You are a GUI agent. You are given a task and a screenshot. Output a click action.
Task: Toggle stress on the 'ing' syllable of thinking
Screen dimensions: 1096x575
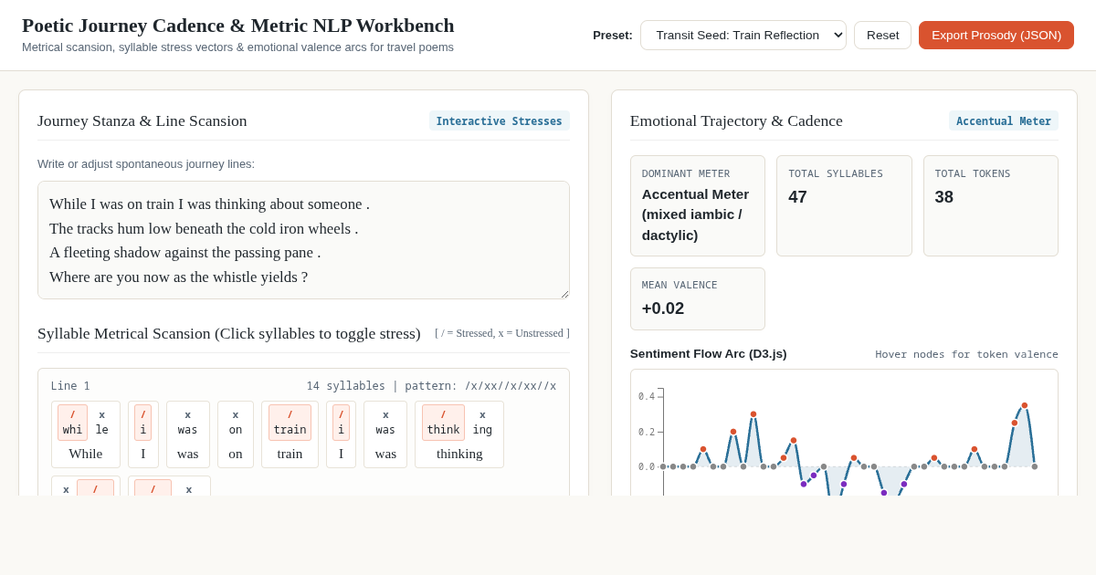pyautogui.click(x=482, y=423)
